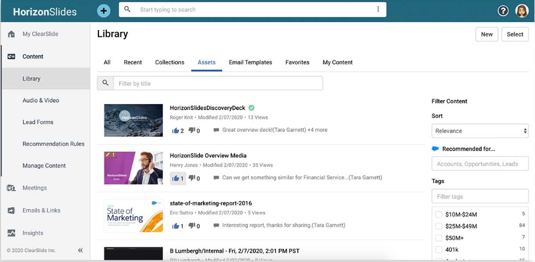This screenshot has width=535, height=262.
Task: Switch to the All tab
Action: [107, 63]
